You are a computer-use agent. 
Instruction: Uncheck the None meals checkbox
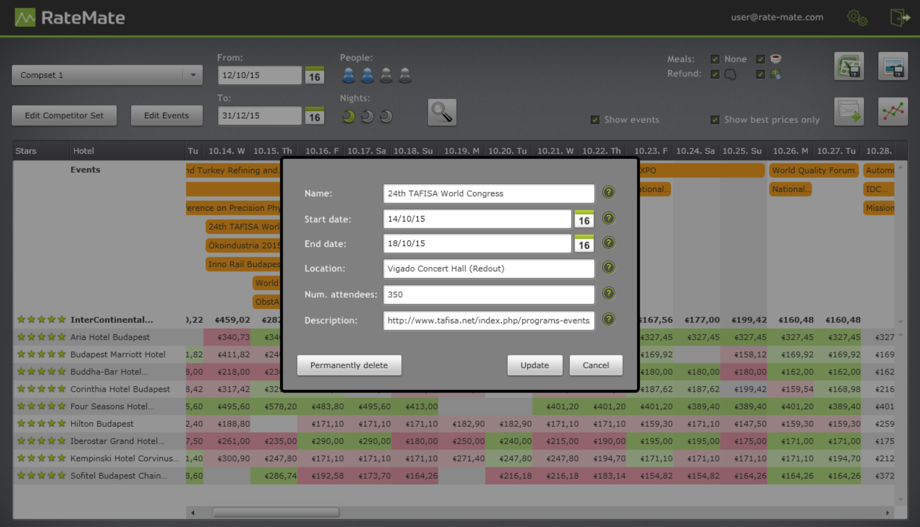pos(715,58)
